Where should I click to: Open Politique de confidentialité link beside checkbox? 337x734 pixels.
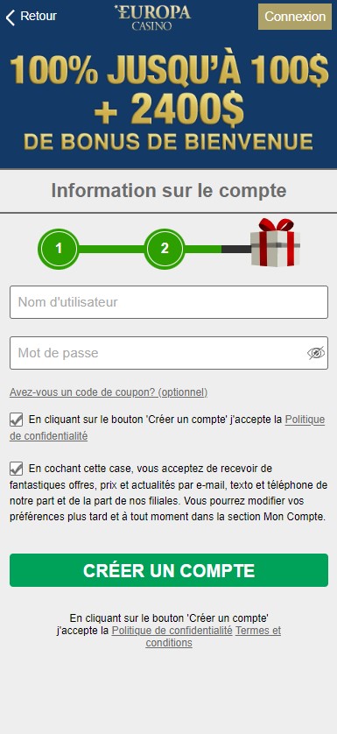[x=167, y=427]
